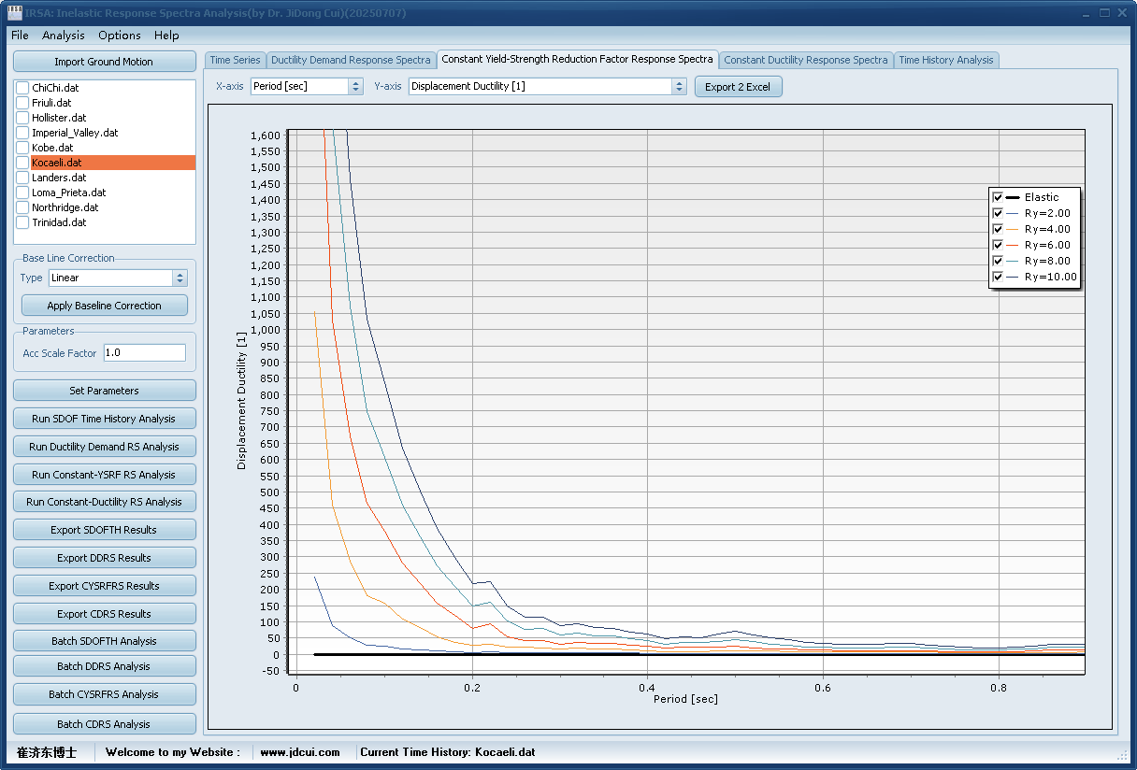1137x770 pixels.
Task: Enable the ChiChi.dat ground motion checkbox
Action: pyautogui.click(x=22, y=88)
